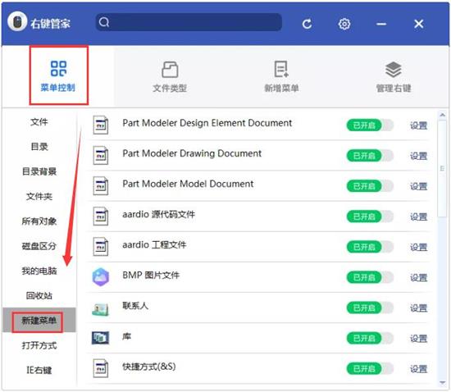Open the 新增菜单 add menu icon
This screenshot has width=451, height=392.
[x=281, y=69]
